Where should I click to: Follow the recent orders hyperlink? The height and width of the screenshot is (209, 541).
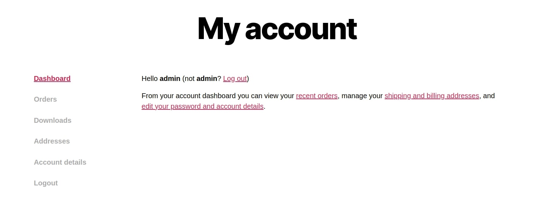coord(317,96)
